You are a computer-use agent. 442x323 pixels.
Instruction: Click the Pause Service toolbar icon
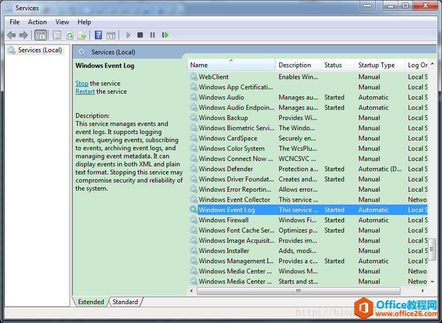pyautogui.click(x=153, y=35)
